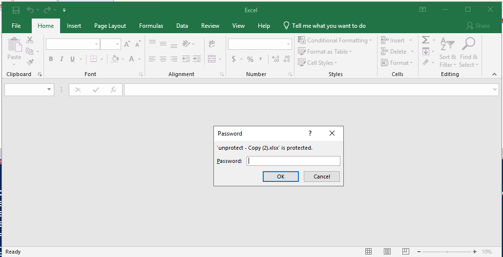Open the Help tab
Image resolution: width=503 pixels, height=257 pixels.
click(x=264, y=26)
